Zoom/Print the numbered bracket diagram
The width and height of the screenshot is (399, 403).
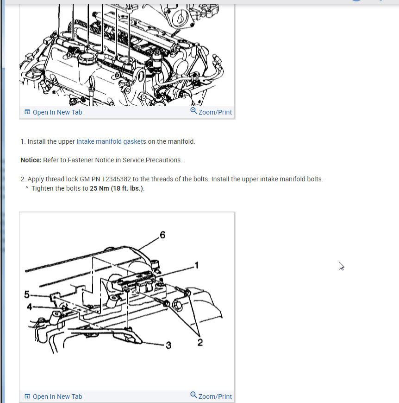(x=215, y=397)
